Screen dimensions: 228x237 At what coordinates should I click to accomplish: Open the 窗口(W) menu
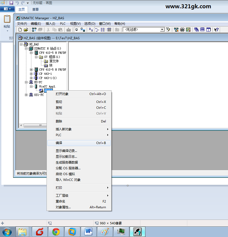tap(105, 24)
